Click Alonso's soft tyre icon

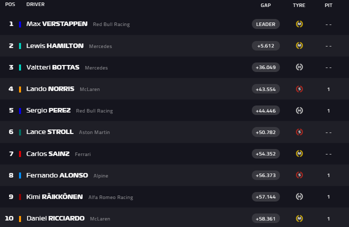click(299, 175)
